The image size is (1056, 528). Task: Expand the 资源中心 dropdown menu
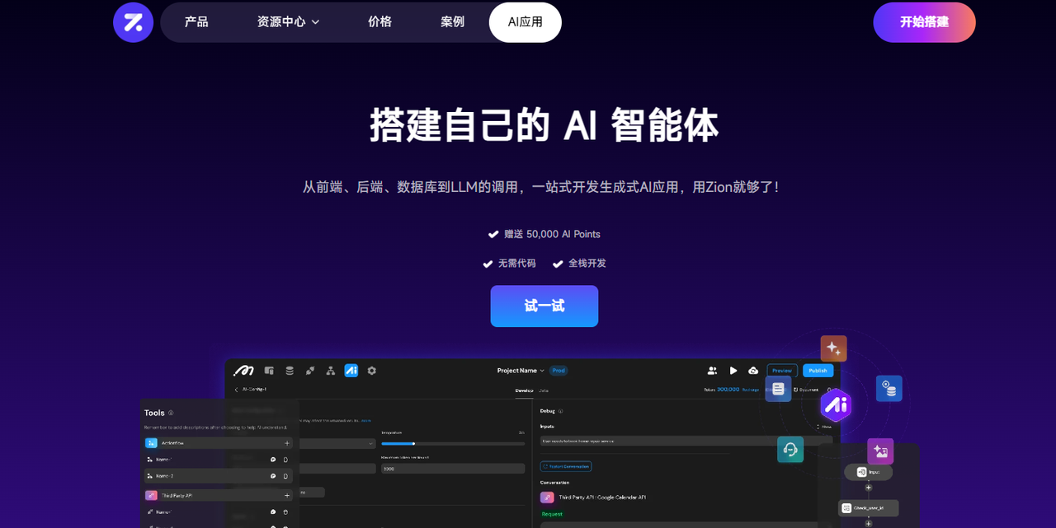pos(288,22)
